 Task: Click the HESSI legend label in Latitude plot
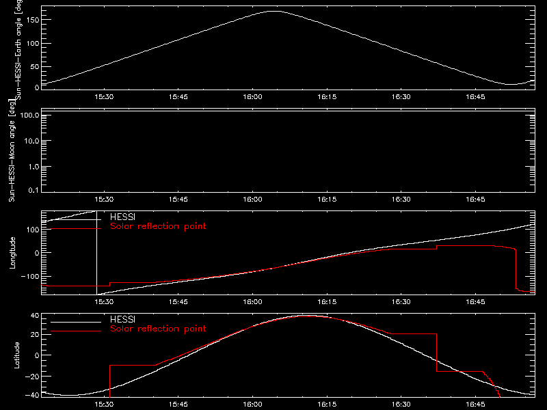[122, 319]
